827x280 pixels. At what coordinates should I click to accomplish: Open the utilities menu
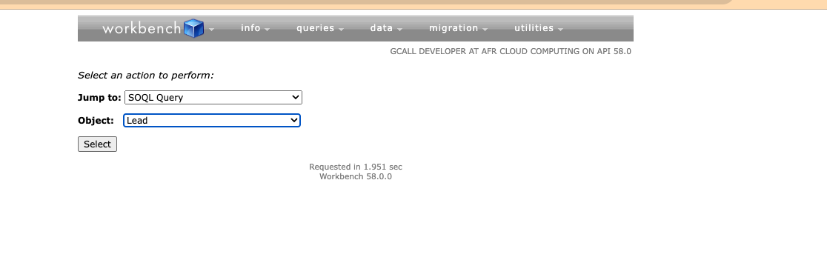(x=534, y=28)
